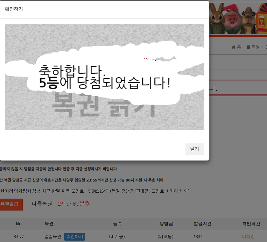Viewport: 267px width, 242px height.
Task: Click the 다음복권 label
Action: coord(42,204)
